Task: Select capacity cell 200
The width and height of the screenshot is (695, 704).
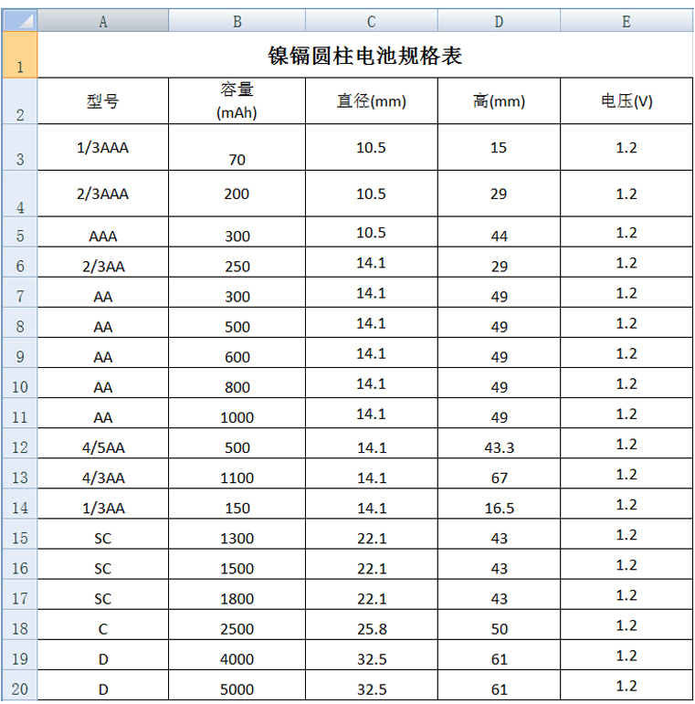Action: click(x=237, y=194)
